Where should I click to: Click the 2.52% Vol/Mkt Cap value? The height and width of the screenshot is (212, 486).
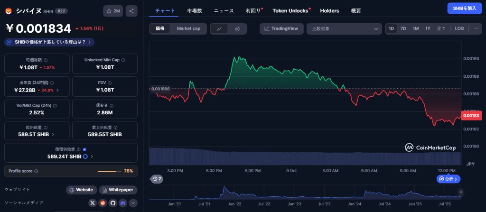(x=37, y=112)
